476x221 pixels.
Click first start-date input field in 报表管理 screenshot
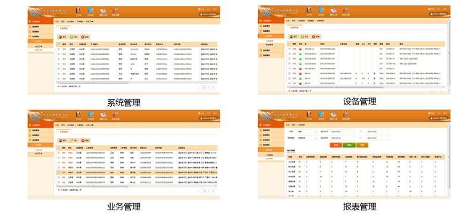(x=342, y=131)
